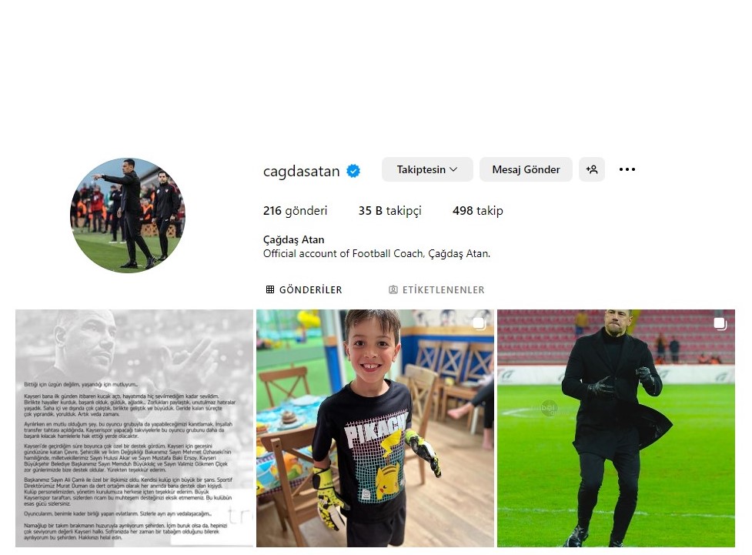Viewport: 752px width, 555px height.
Task: Open the Takiptesin following button
Action: pos(427,169)
